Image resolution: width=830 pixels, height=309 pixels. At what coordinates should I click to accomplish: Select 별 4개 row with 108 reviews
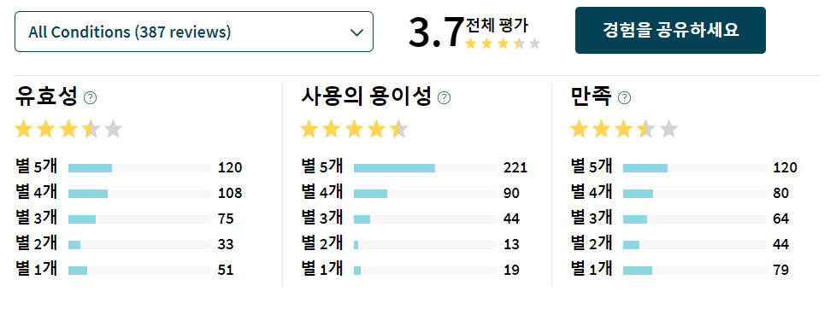[128, 193]
